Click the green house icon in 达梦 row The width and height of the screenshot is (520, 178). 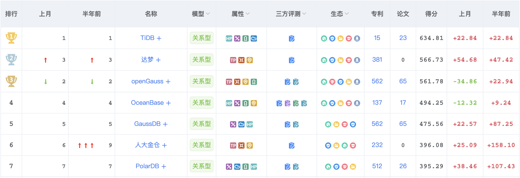click(x=324, y=60)
